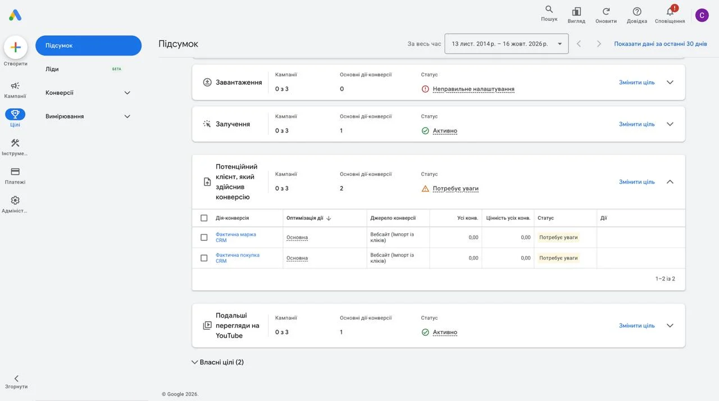The width and height of the screenshot is (719, 401).
Task: Open the Фактична маржа CRM link
Action: [235, 238]
